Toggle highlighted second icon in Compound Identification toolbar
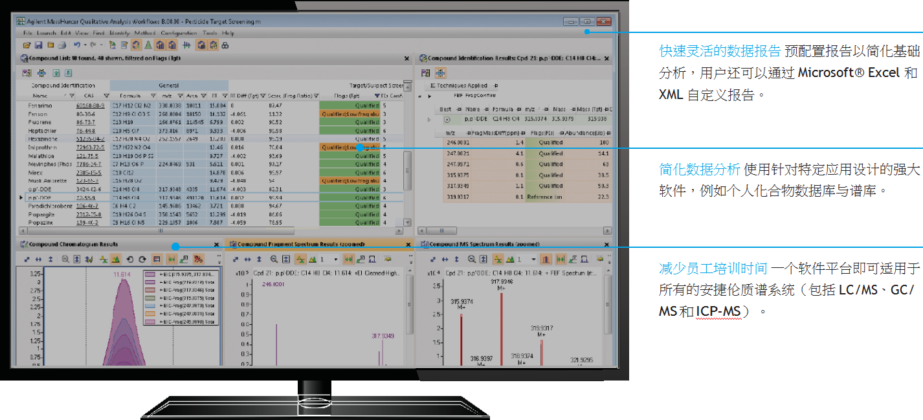This screenshot has width=923, height=420. pyautogui.click(x=441, y=73)
